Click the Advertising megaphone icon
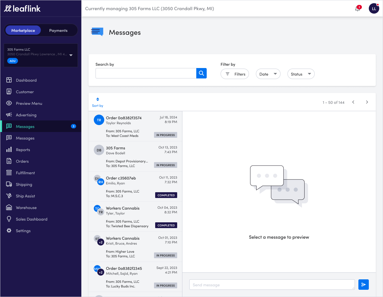Image resolution: width=383 pixels, height=297 pixels. (9, 115)
